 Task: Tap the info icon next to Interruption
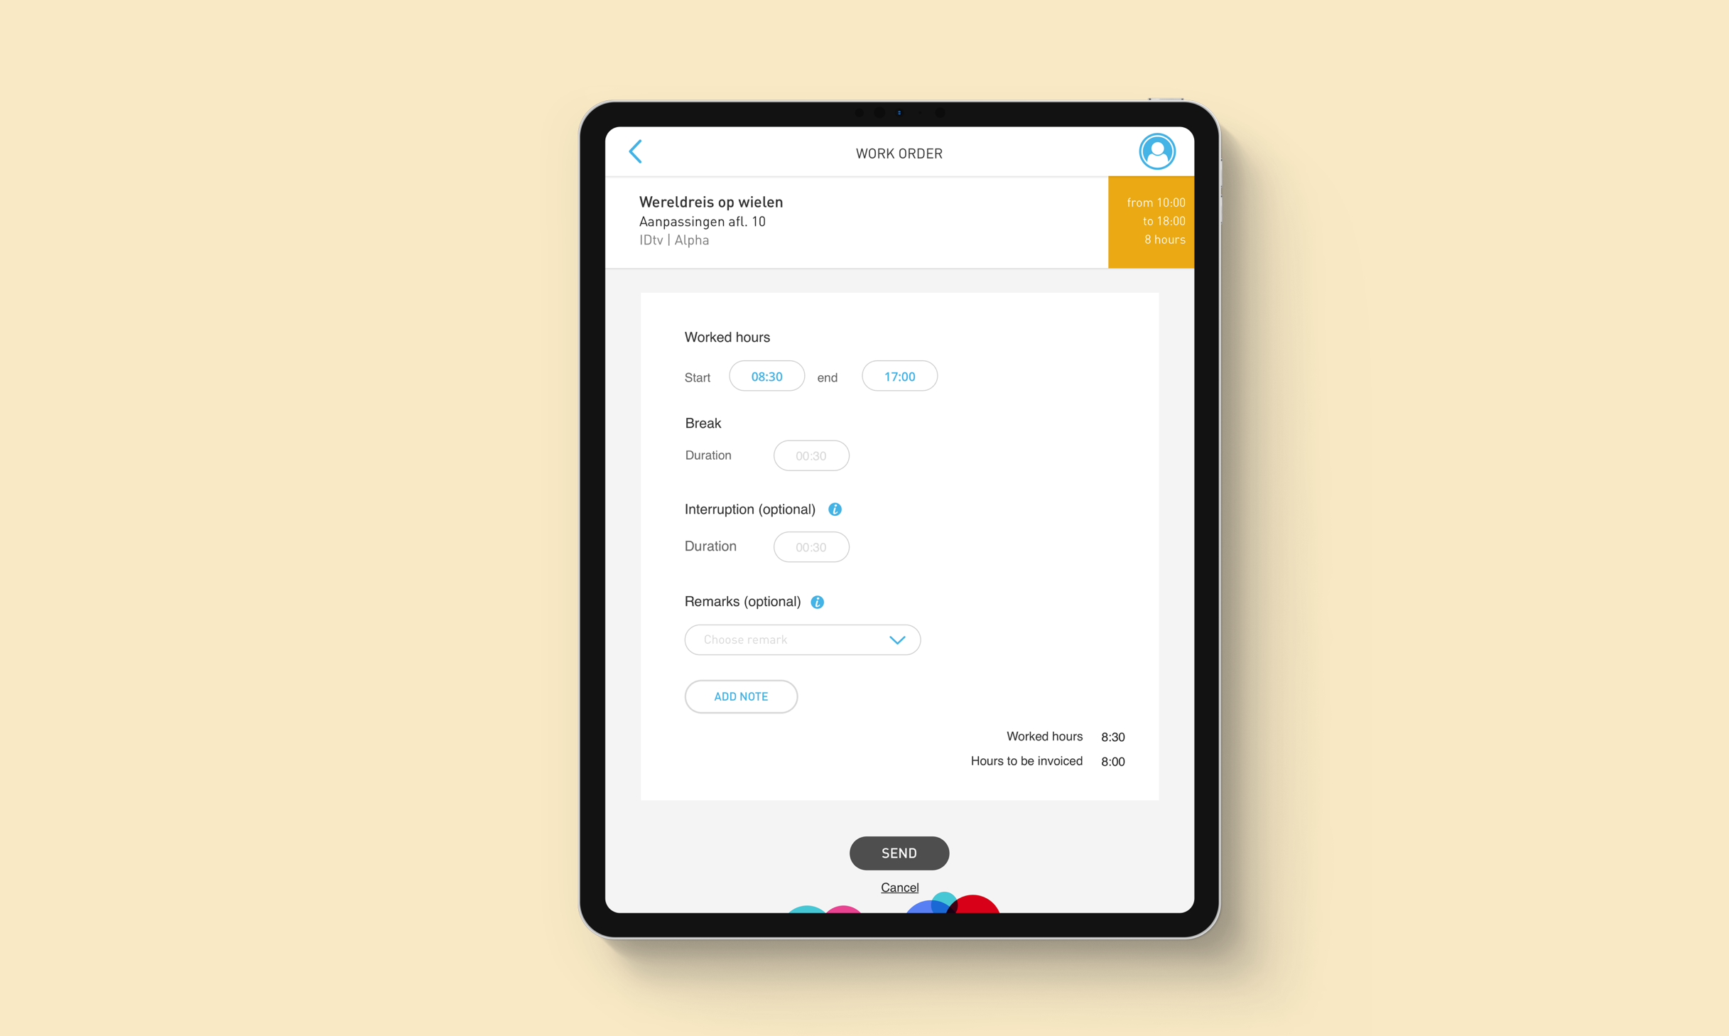[835, 508]
